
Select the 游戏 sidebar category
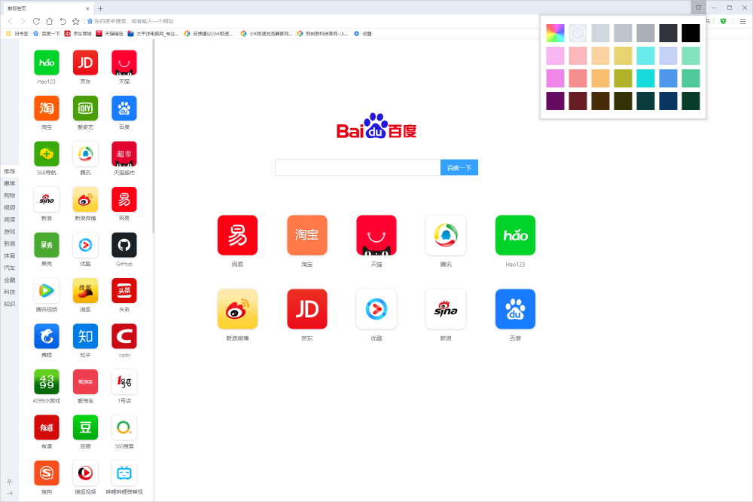(x=10, y=231)
